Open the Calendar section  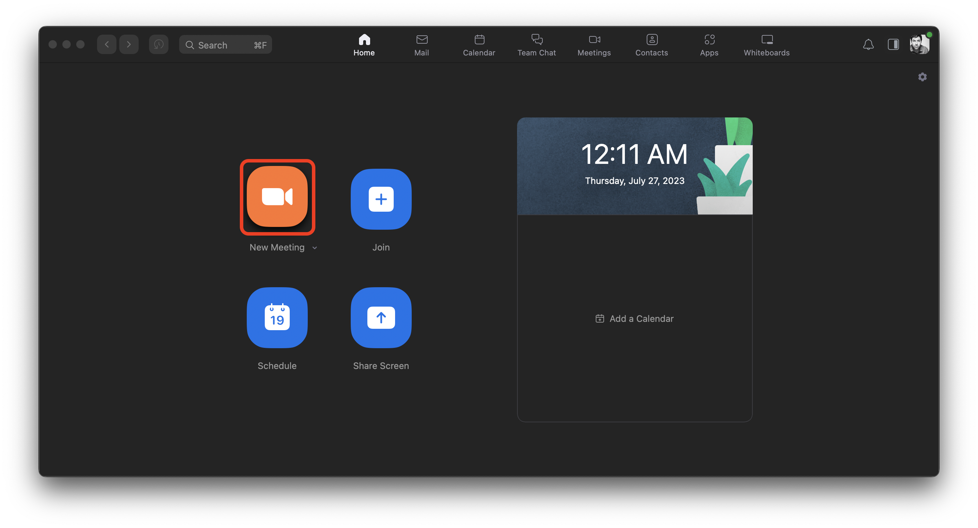coord(479,45)
